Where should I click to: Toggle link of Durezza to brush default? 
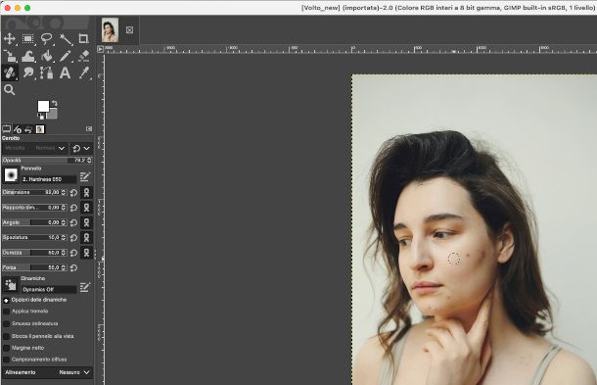86,253
